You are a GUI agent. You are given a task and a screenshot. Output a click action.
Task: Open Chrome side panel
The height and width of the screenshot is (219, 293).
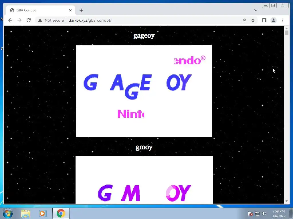click(x=264, y=20)
